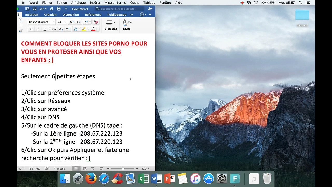Open the Paragraphe dropdown

[x=110, y=25]
